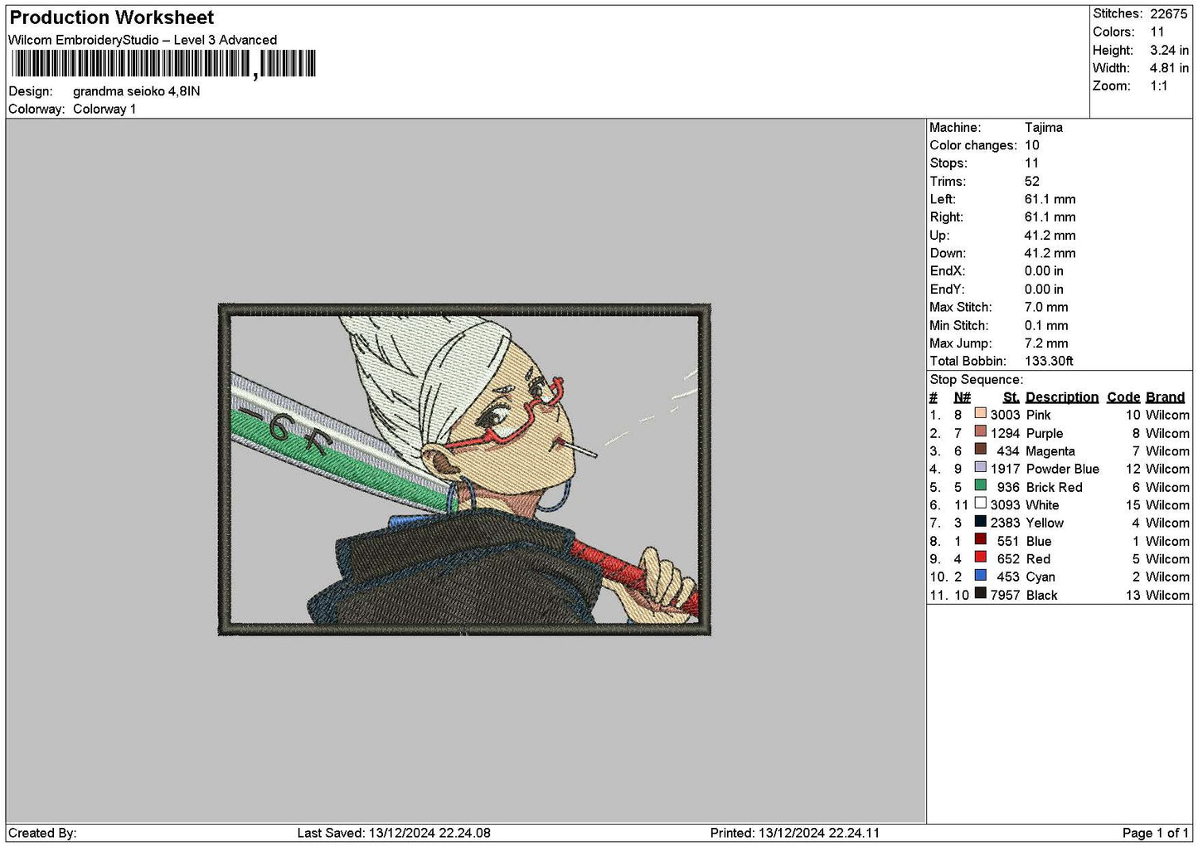Screen dimensions: 1198x847
Task: Select the Right extent value
Action: (x=1050, y=217)
